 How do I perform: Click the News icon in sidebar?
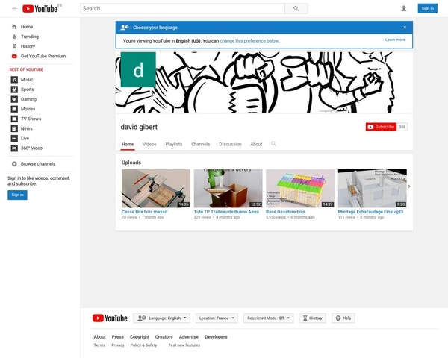14,128
